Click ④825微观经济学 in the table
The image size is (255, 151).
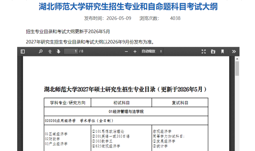coord(106,146)
